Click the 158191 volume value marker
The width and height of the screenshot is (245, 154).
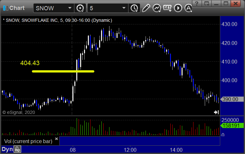[232, 125]
